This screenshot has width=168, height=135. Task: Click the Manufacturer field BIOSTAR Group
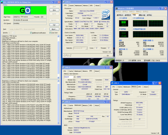tap(92, 111)
